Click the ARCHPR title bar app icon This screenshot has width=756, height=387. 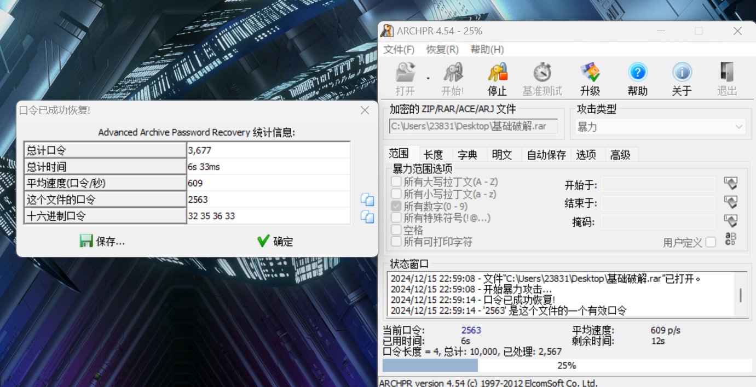tap(388, 31)
